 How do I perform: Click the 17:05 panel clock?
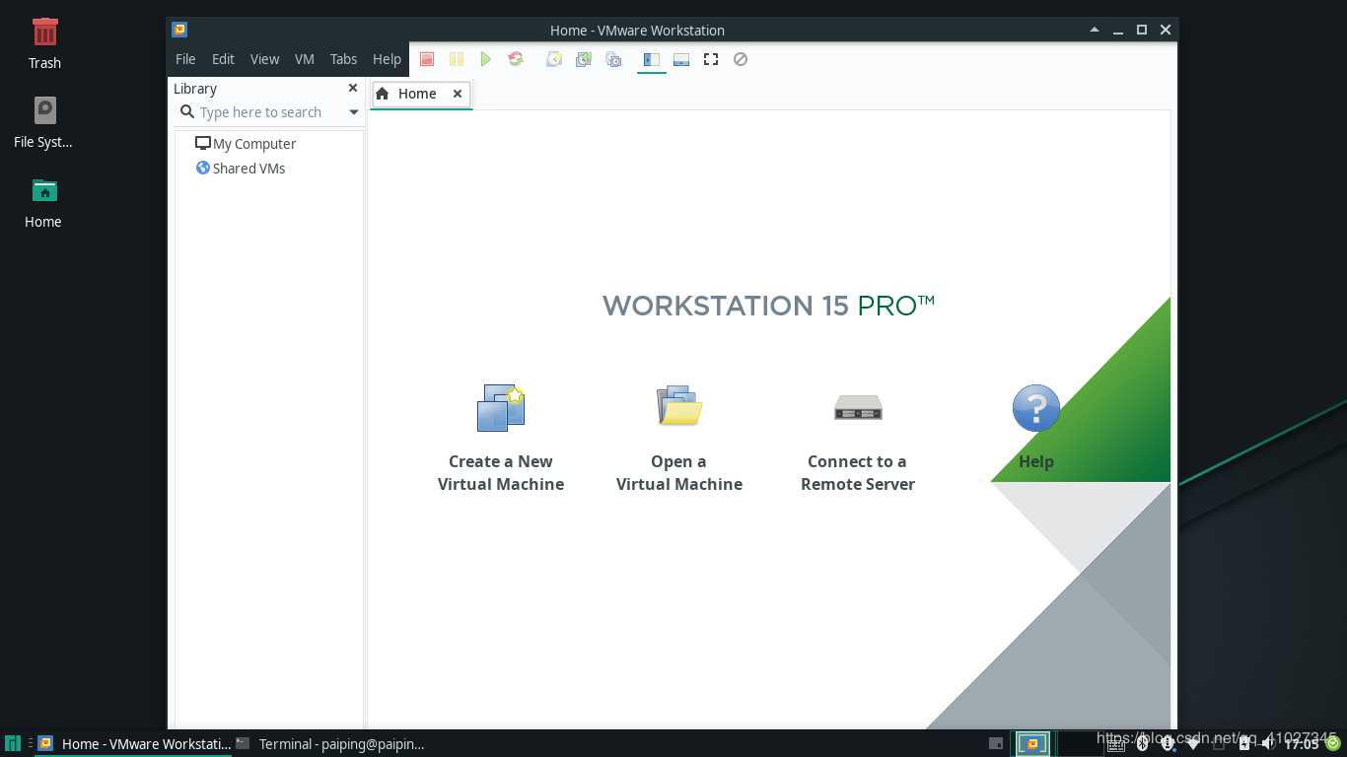click(x=1302, y=744)
